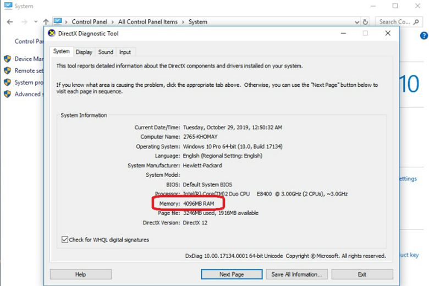429x286 pixels.
Task: Expand the address bar history dropdown
Action: [357, 22]
